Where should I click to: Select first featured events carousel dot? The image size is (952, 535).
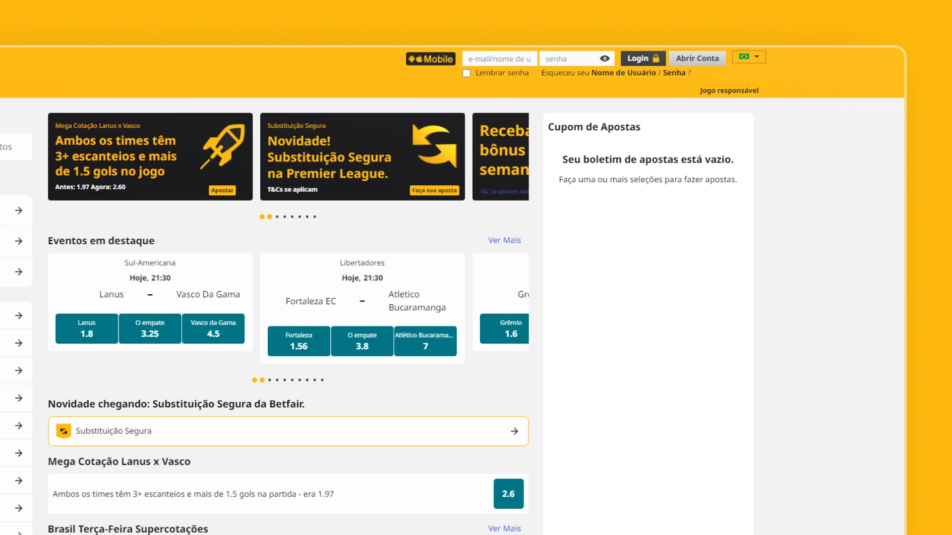pyautogui.click(x=254, y=380)
